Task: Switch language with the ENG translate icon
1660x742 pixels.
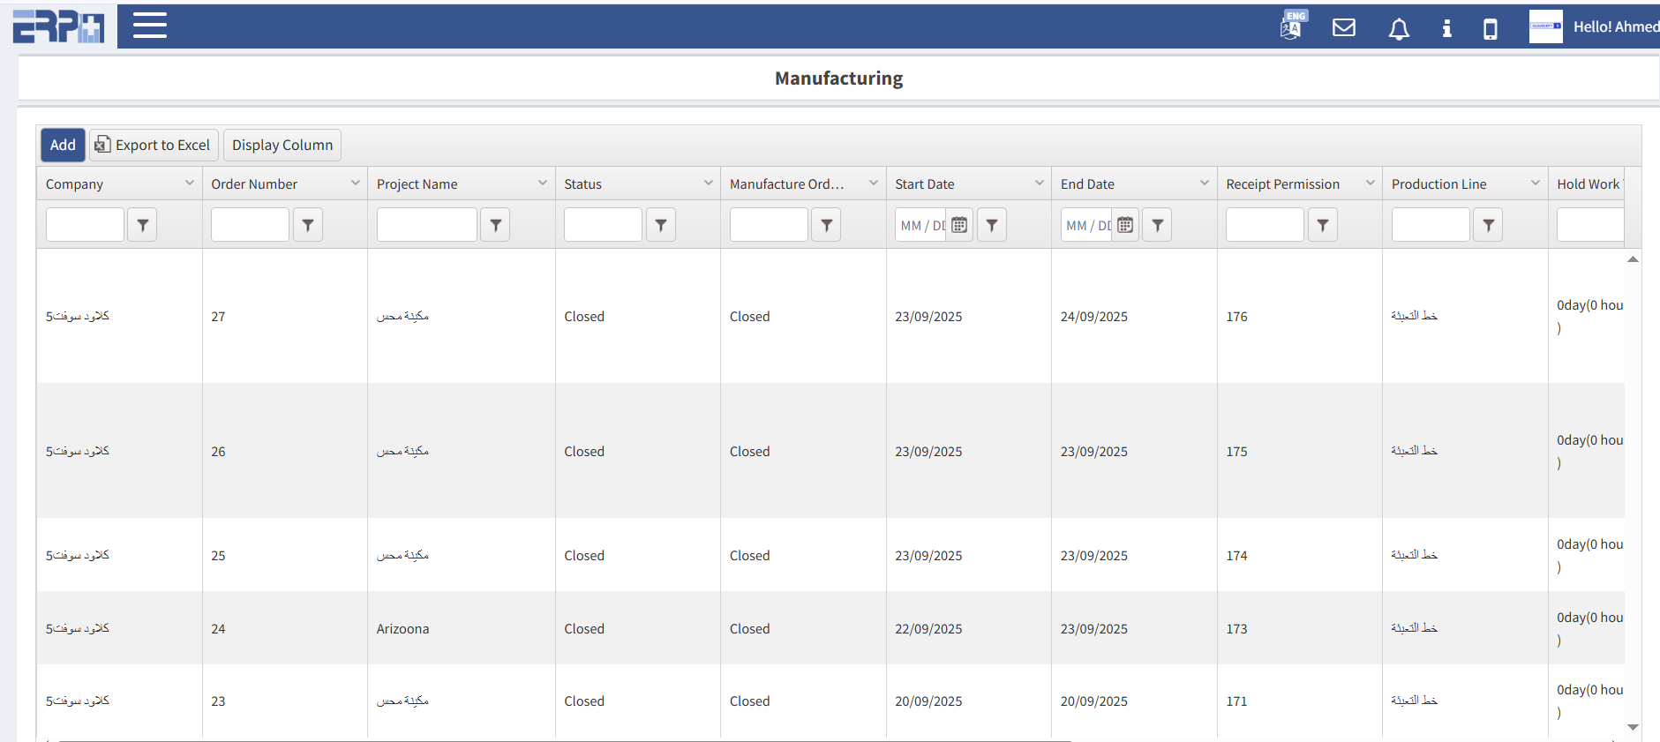Action: click(x=1291, y=26)
